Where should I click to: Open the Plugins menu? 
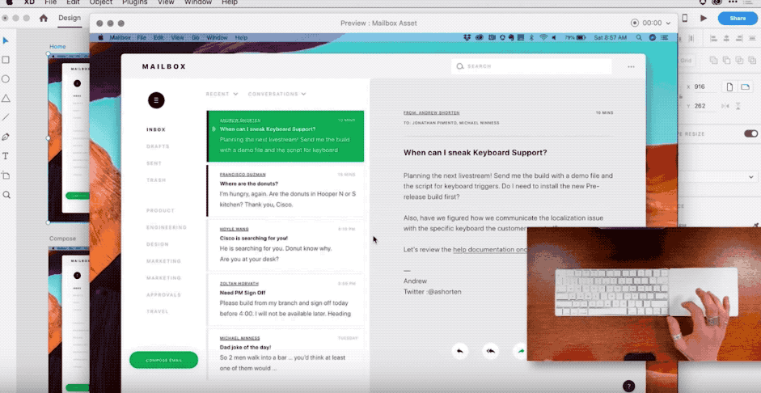coord(133,2)
